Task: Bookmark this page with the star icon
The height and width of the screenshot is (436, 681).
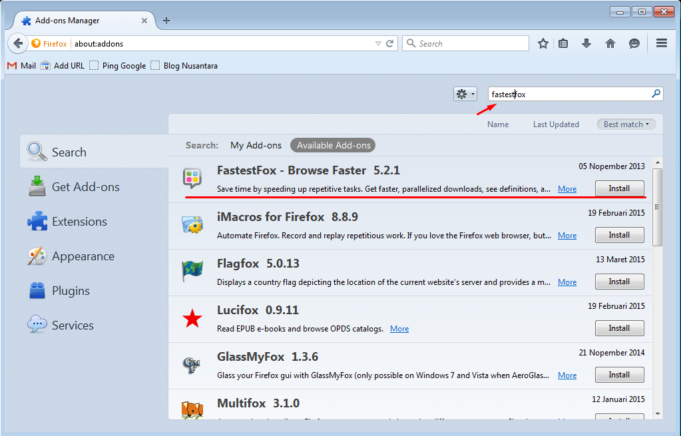Action: [543, 43]
